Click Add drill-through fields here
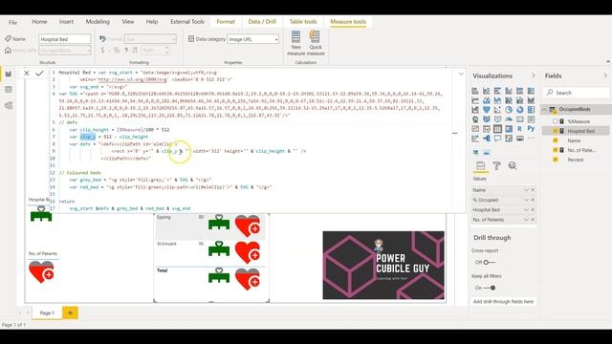The image size is (612, 344). [x=503, y=302]
